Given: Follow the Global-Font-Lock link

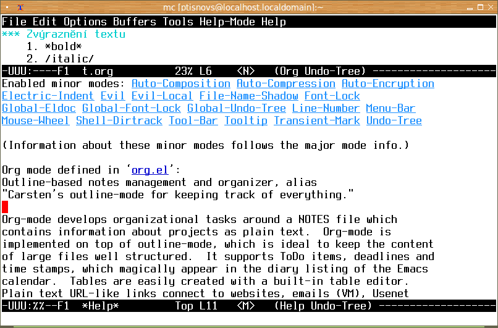Looking at the screenshot, I should 132,108.
